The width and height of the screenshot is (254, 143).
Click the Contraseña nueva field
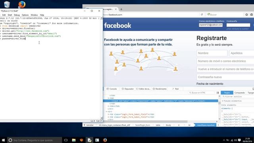pyautogui.click(x=225, y=77)
